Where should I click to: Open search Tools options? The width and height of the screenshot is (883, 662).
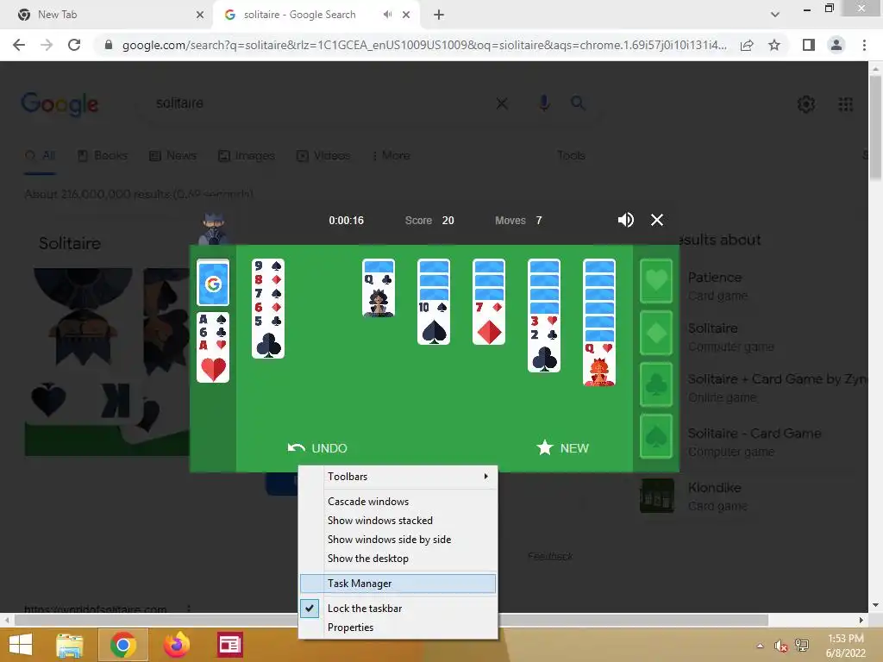coord(571,155)
